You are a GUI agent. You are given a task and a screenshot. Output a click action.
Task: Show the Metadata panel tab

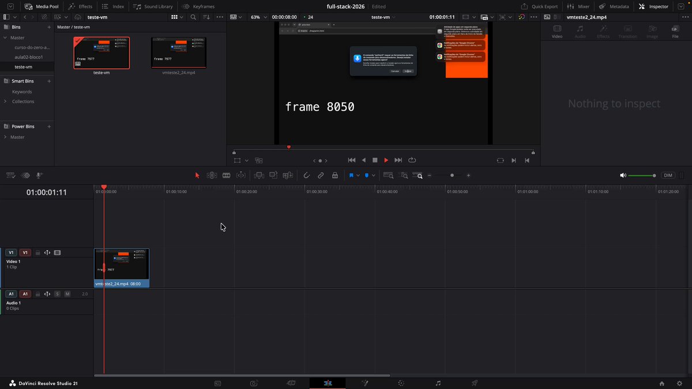coord(614,6)
